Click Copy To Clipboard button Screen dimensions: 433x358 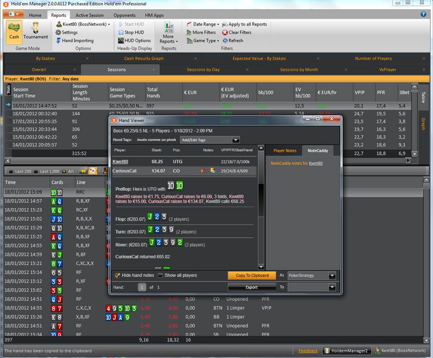252,275
